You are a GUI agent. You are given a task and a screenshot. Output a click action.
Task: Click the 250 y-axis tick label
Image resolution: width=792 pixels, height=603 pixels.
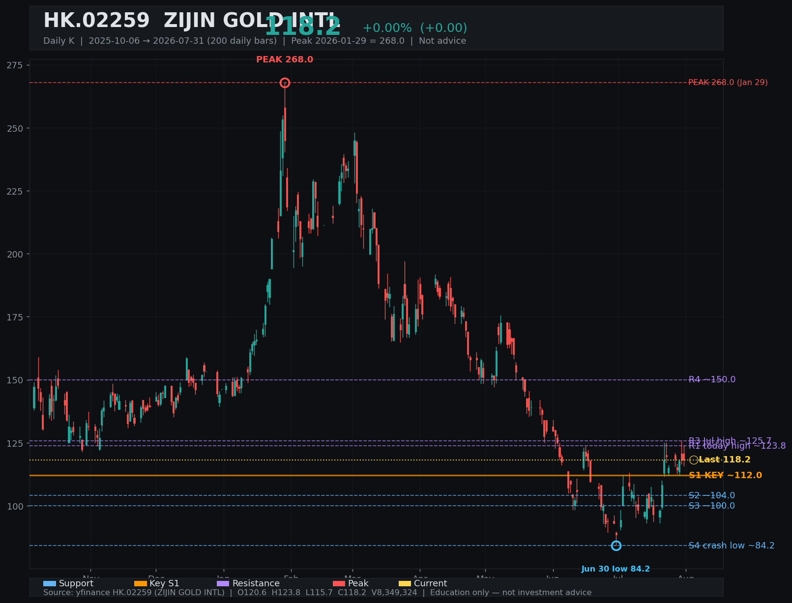click(16, 129)
